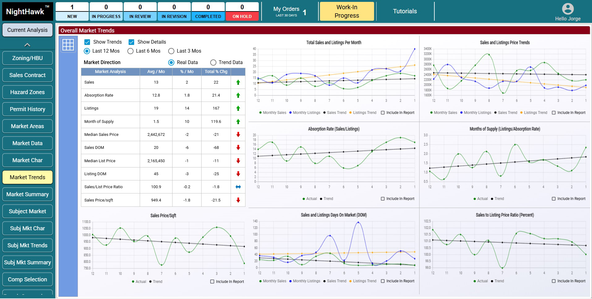
Task: Click the green arrow in Absorption Rate row
Action: pos(238,95)
